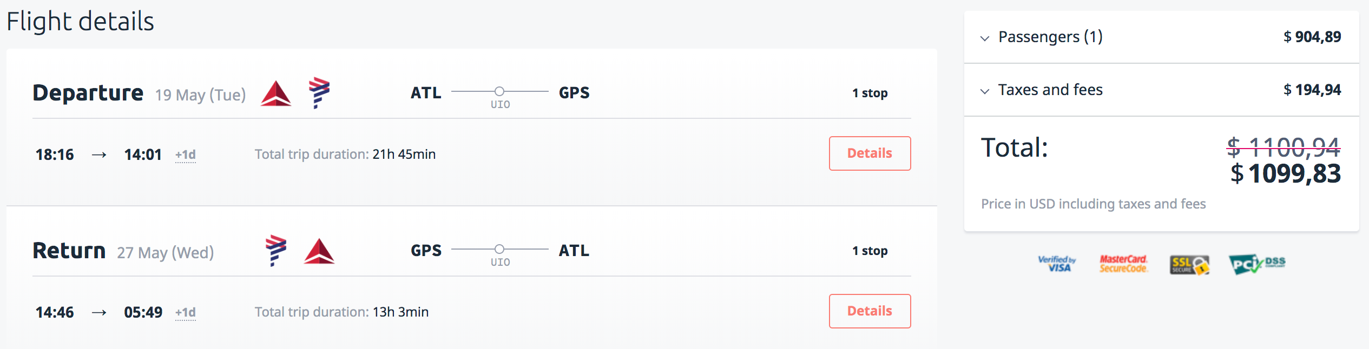
Task: Click the PCI DSS compliance badge
Action: click(1256, 264)
